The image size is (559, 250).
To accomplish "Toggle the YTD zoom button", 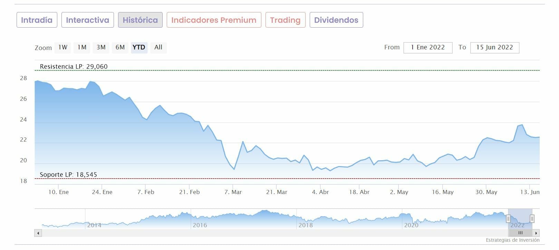I will [139, 47].
